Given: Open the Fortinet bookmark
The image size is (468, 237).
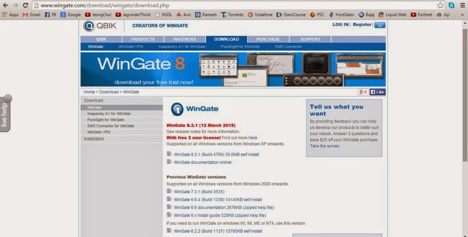Looking at the screenshot, I should click(421, 15).
